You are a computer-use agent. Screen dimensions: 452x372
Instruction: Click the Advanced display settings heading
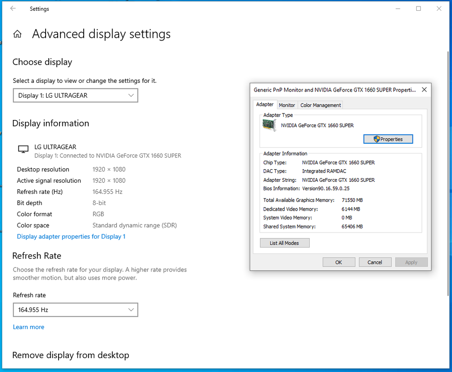coord(101,34)
